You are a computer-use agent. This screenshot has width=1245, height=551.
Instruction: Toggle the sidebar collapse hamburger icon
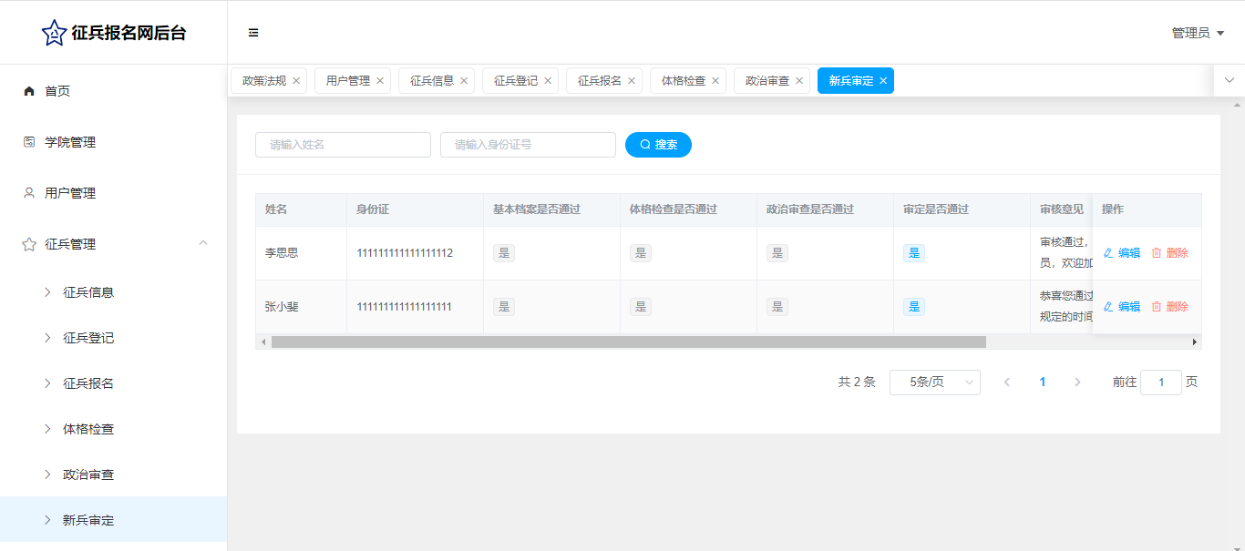[x=253, y=33]
